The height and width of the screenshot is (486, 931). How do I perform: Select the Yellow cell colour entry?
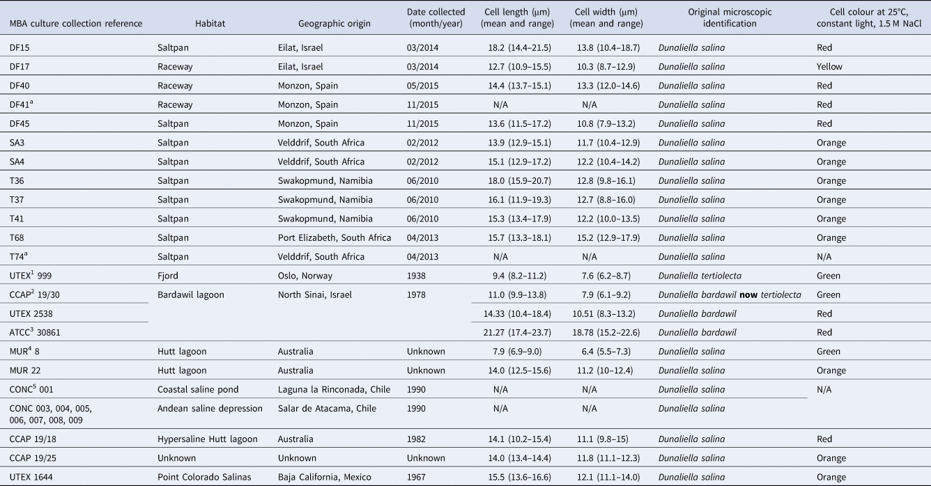829,67
